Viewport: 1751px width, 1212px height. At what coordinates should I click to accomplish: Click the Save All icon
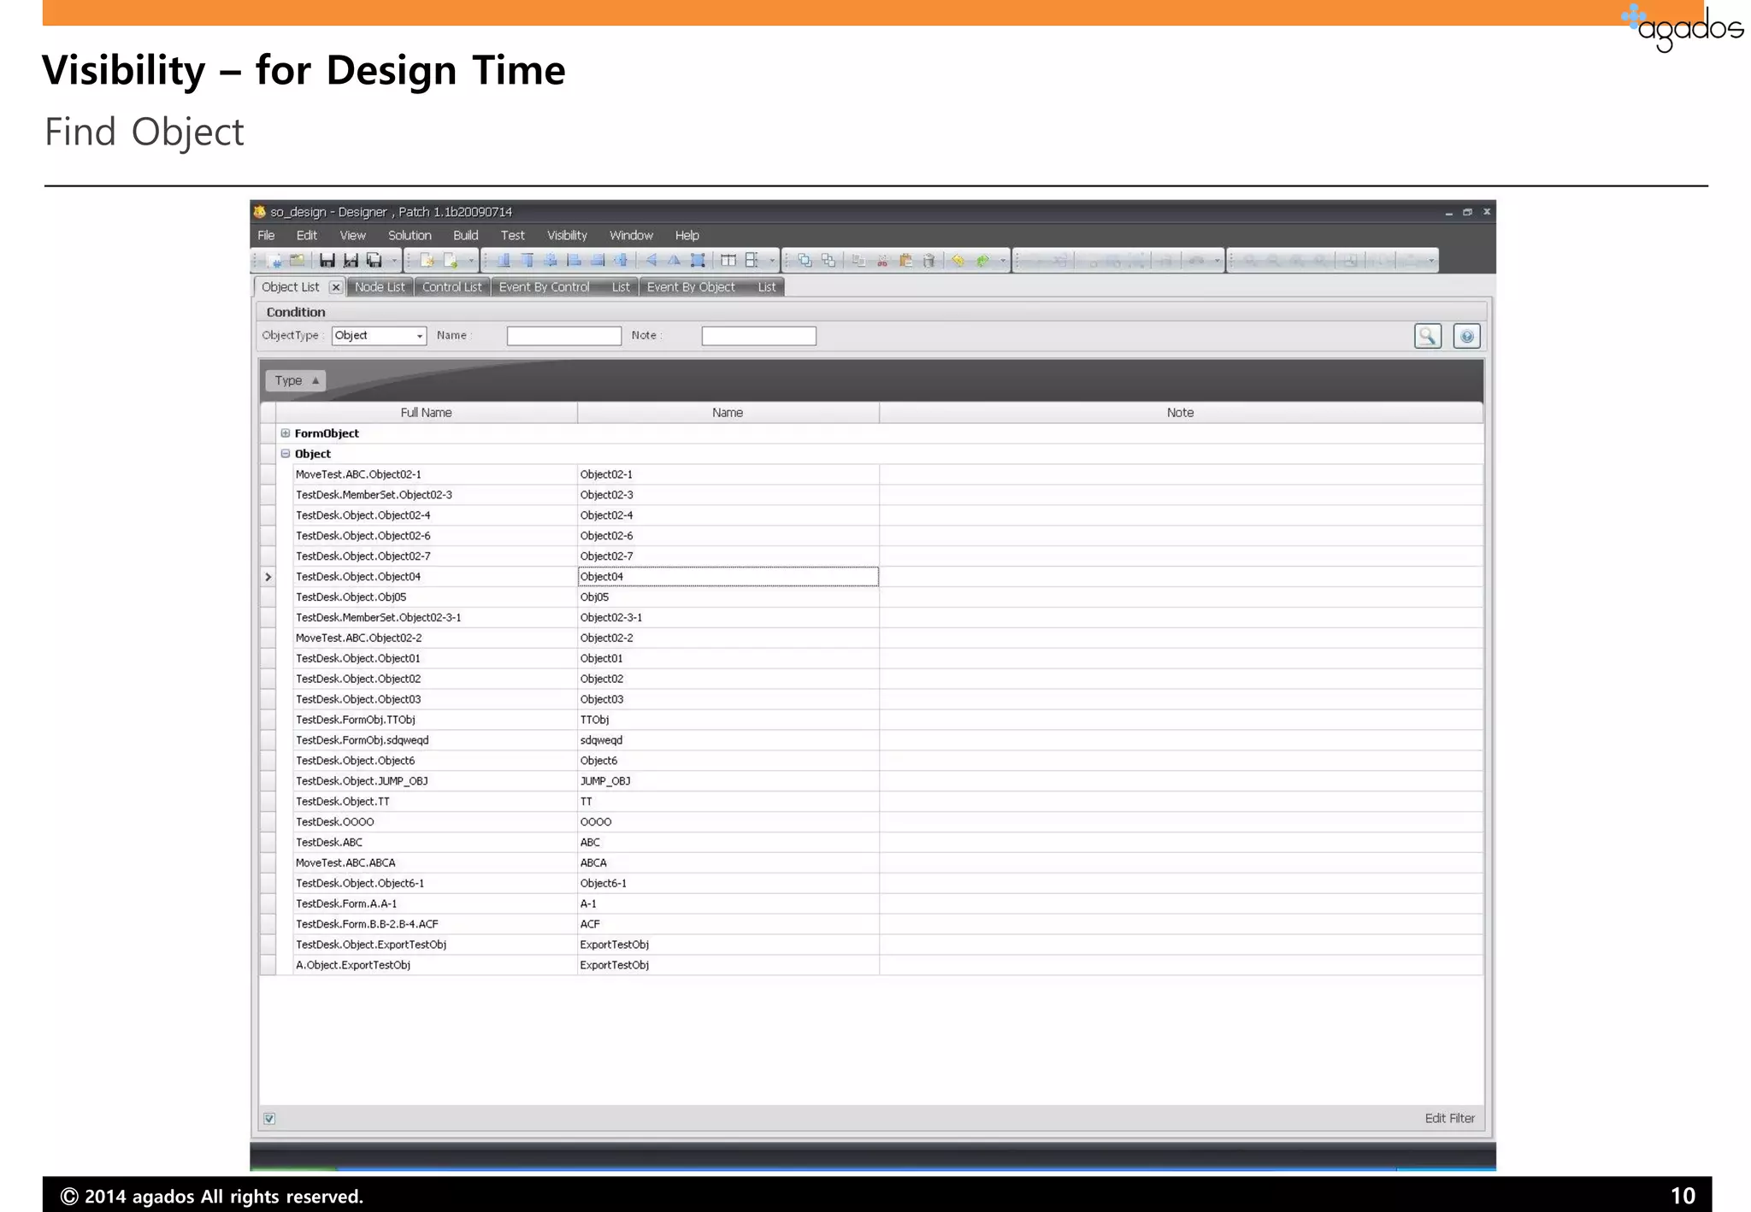tap(374, 261)
